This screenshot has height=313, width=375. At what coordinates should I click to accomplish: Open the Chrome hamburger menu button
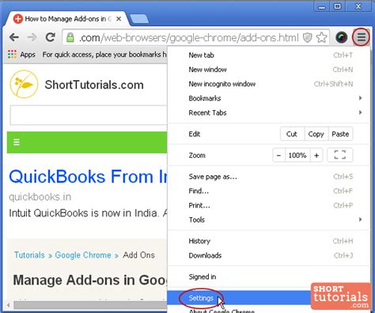point(361,37)
